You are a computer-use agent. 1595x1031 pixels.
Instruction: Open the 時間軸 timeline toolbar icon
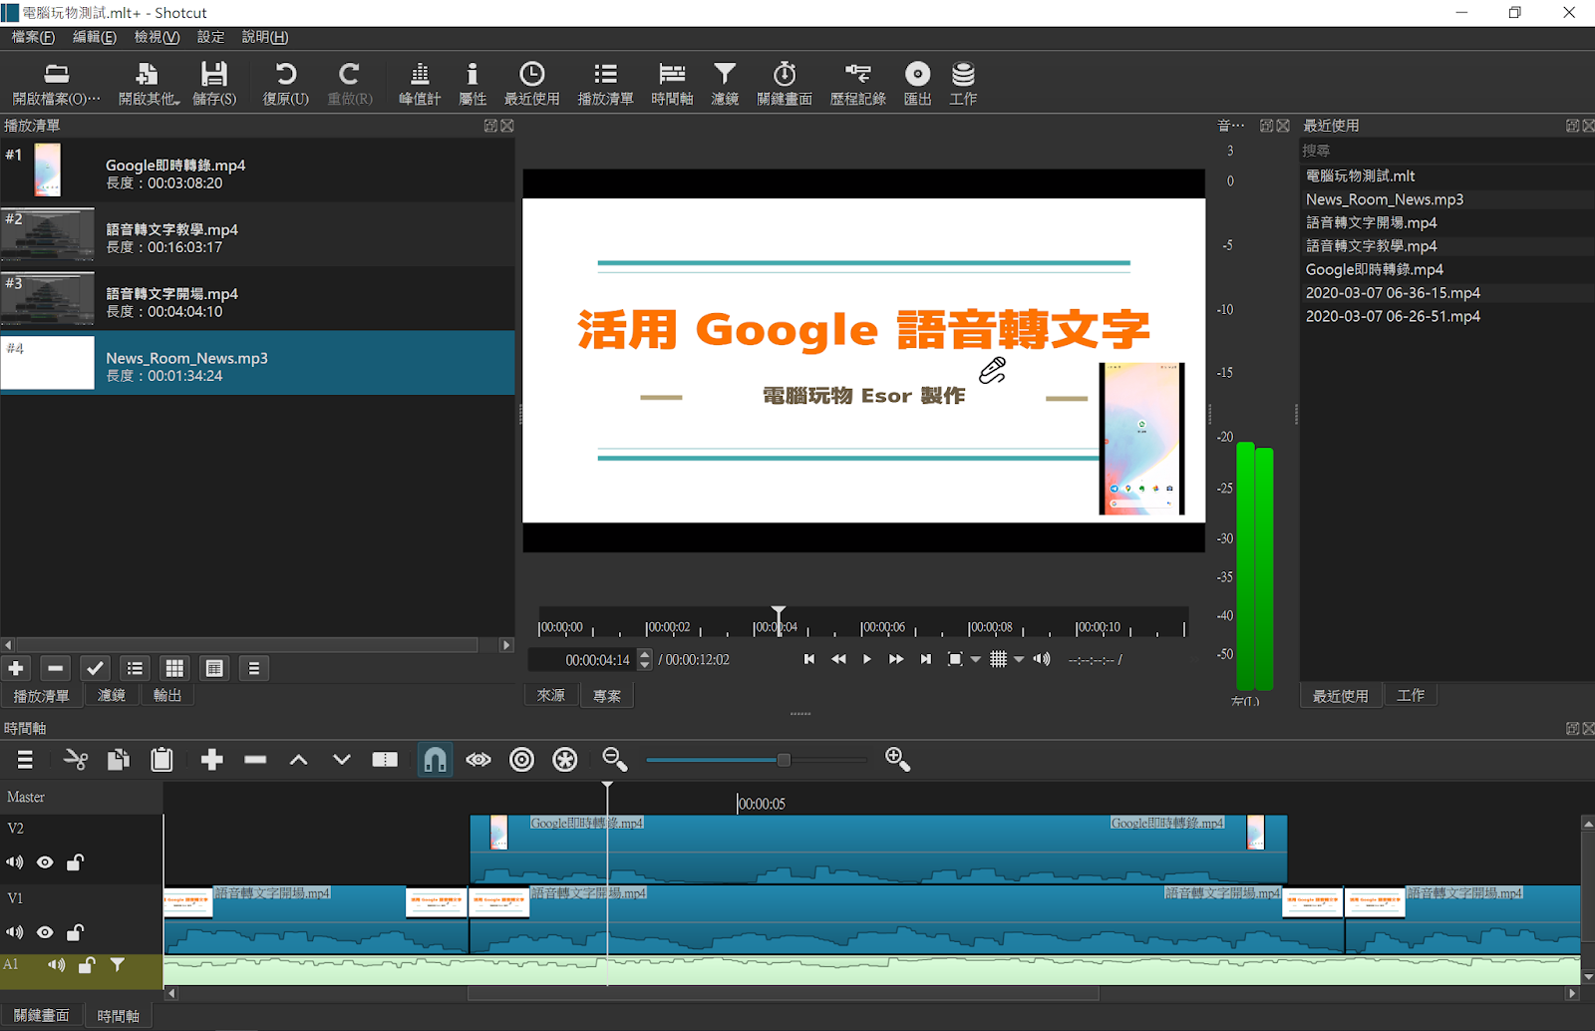[672, 84]
